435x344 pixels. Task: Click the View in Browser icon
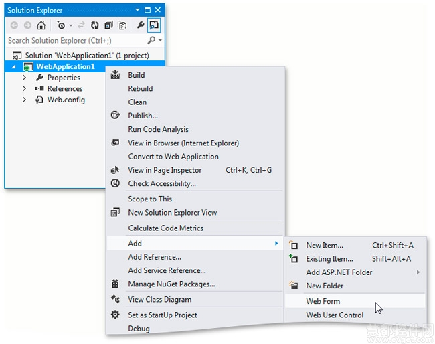click(x=115, y=143)
